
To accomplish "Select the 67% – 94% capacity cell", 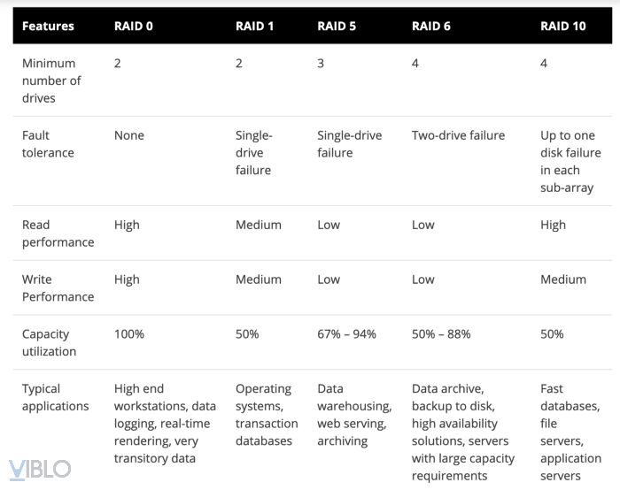I will click(346, 334).
